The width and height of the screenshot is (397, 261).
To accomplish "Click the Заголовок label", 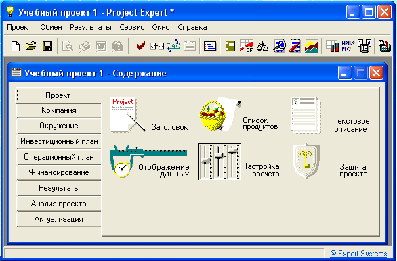I will (x=169, y=127).
